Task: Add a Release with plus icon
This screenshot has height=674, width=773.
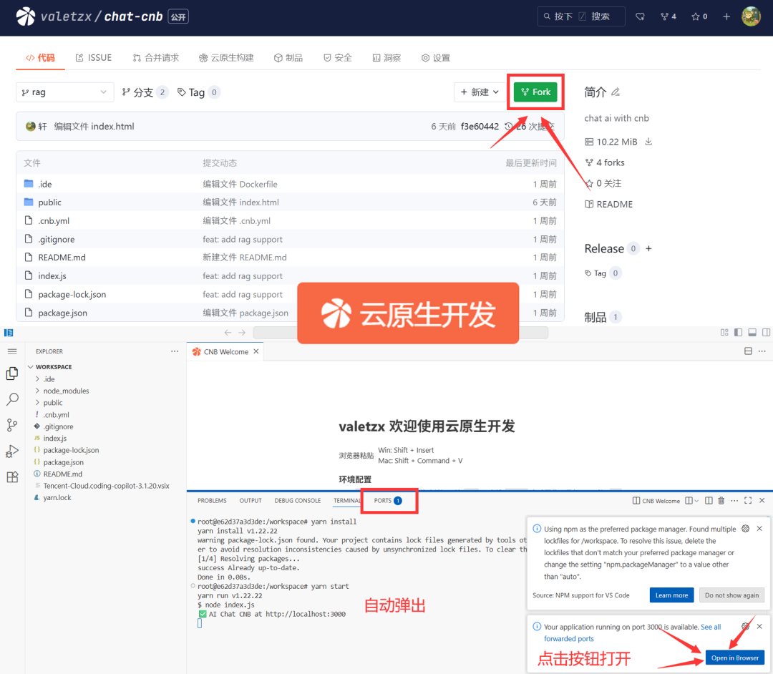Action: click(x=648, y=248)
